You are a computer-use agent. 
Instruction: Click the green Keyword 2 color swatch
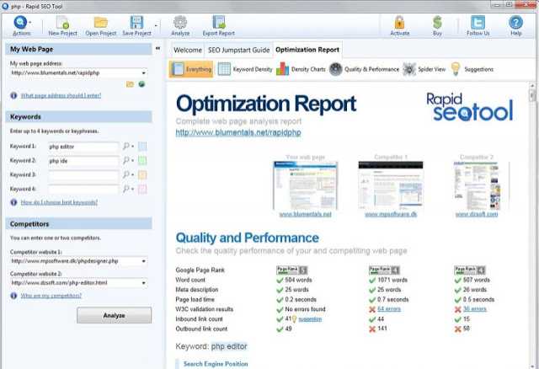point(142,161)
